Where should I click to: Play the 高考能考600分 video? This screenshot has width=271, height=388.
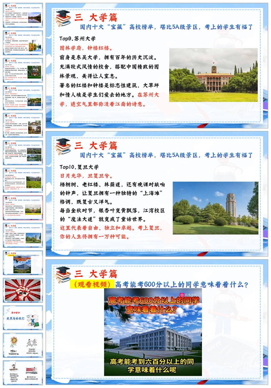153,332
